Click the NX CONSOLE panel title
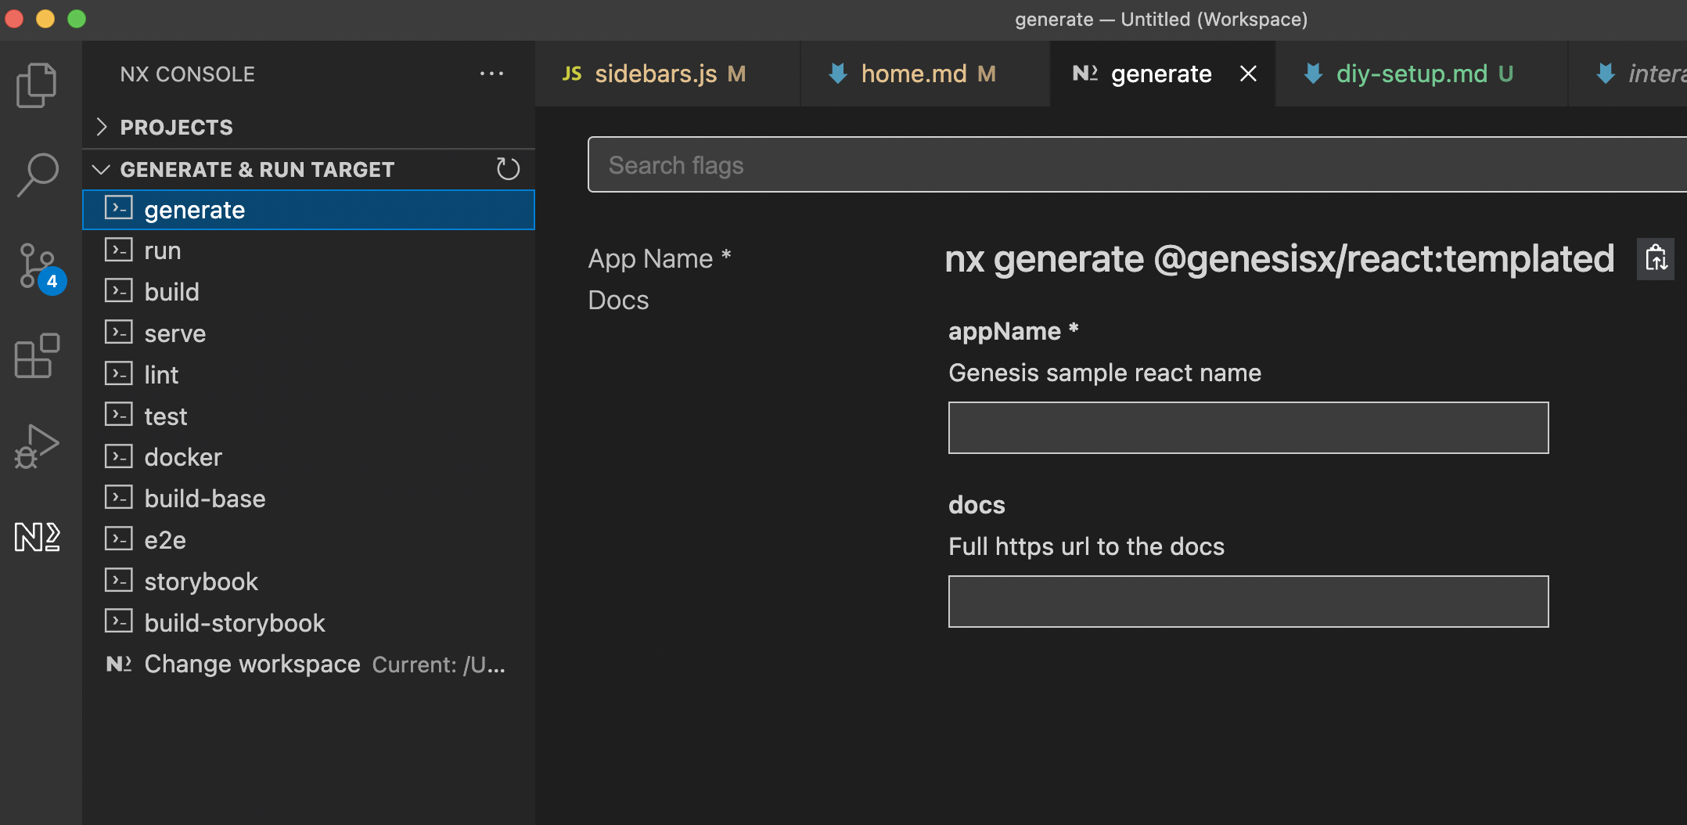 point(188,74)
